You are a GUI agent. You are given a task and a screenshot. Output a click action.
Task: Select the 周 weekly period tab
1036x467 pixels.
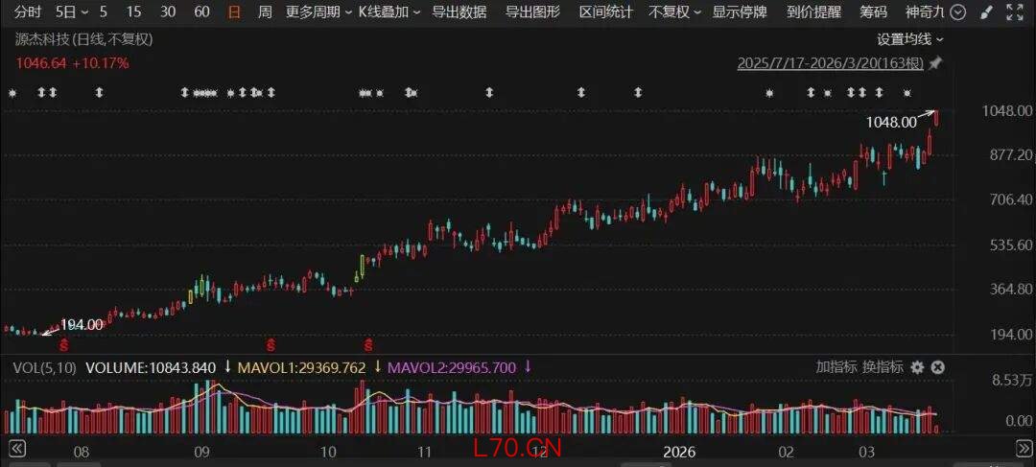click(265, 12)
